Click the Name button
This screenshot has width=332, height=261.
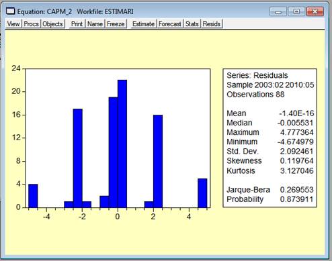click(x=95, y=23)
